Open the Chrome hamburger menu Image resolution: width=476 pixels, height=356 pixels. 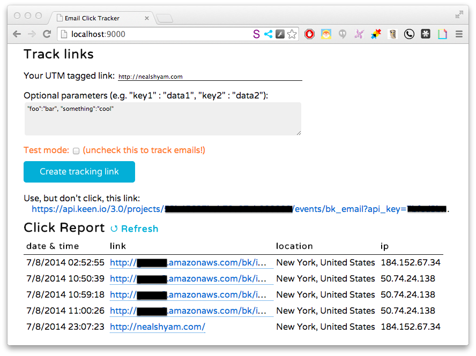(459, 34)
